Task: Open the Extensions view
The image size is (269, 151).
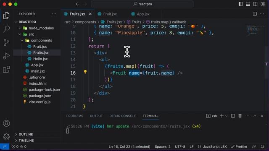Action: (x=6, y=70)
